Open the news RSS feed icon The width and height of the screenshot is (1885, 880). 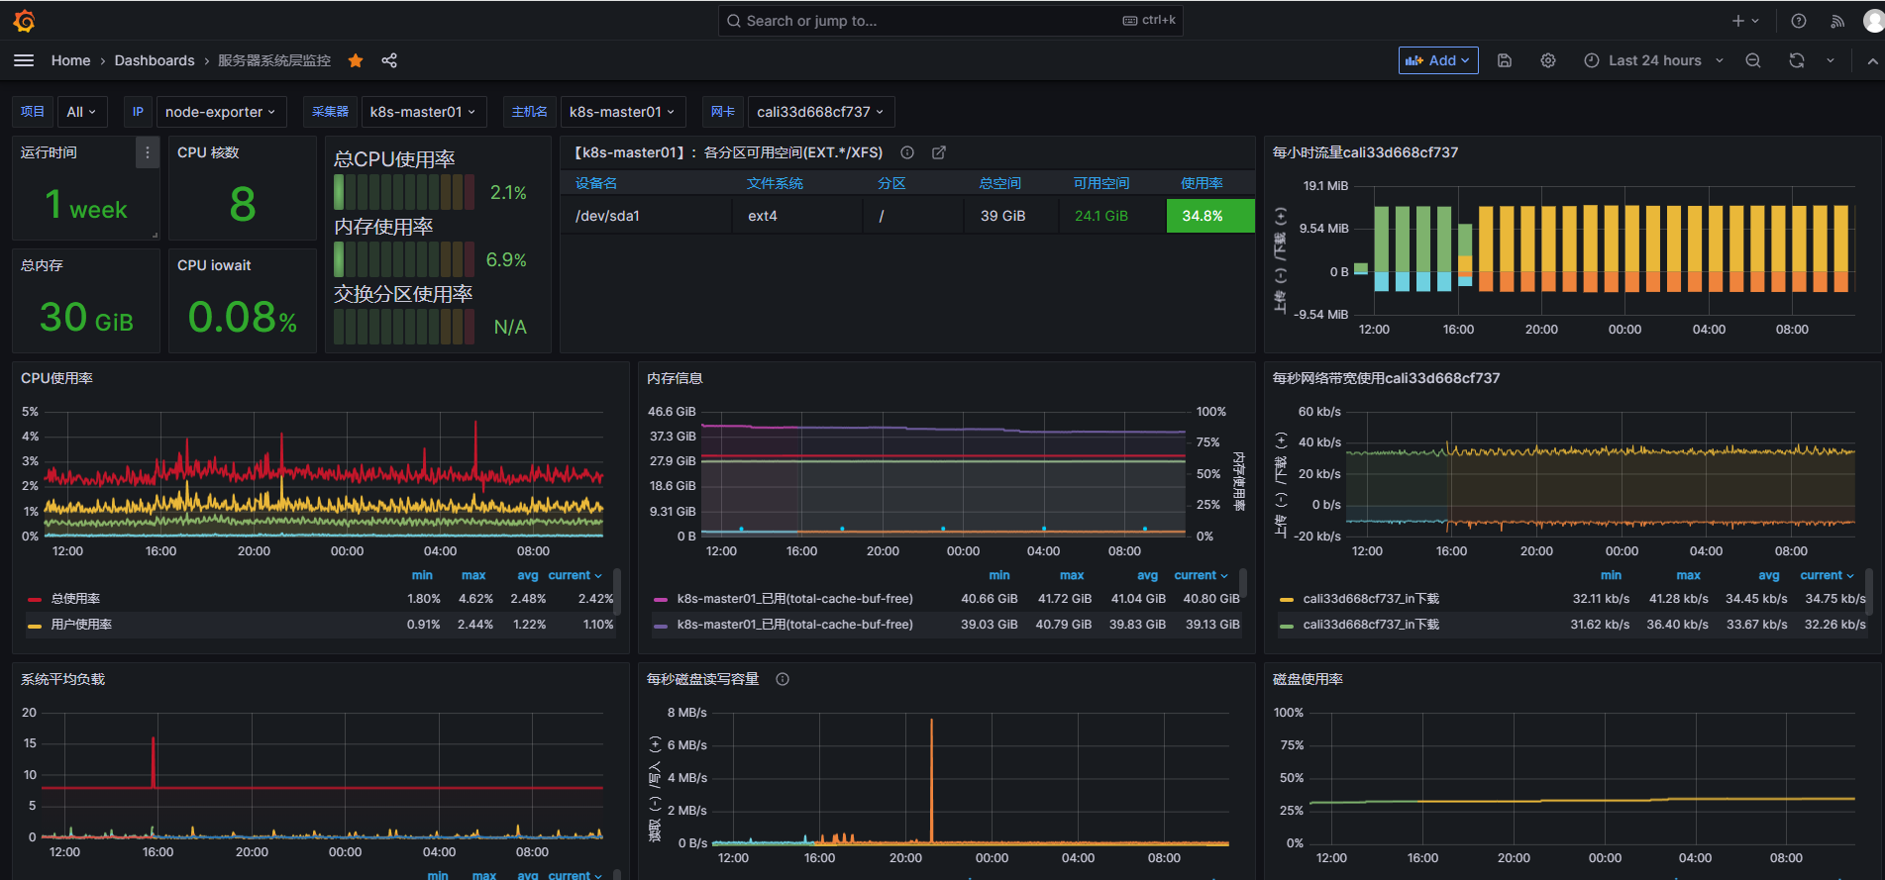pos(1837,21)
